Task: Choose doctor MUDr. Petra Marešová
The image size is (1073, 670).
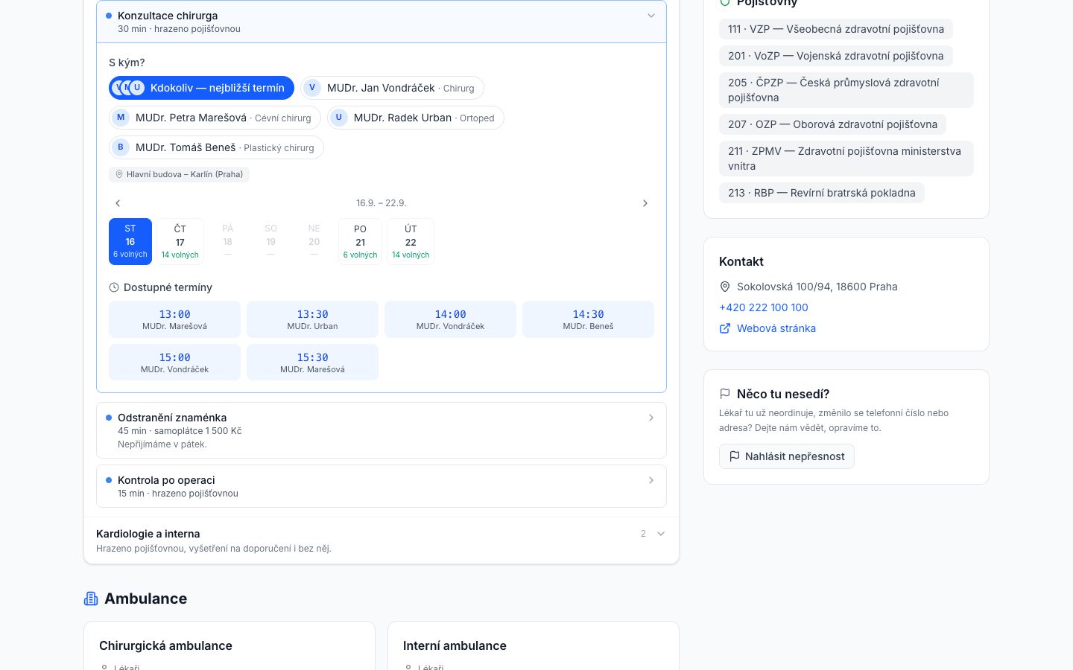Action: (215, 118)
